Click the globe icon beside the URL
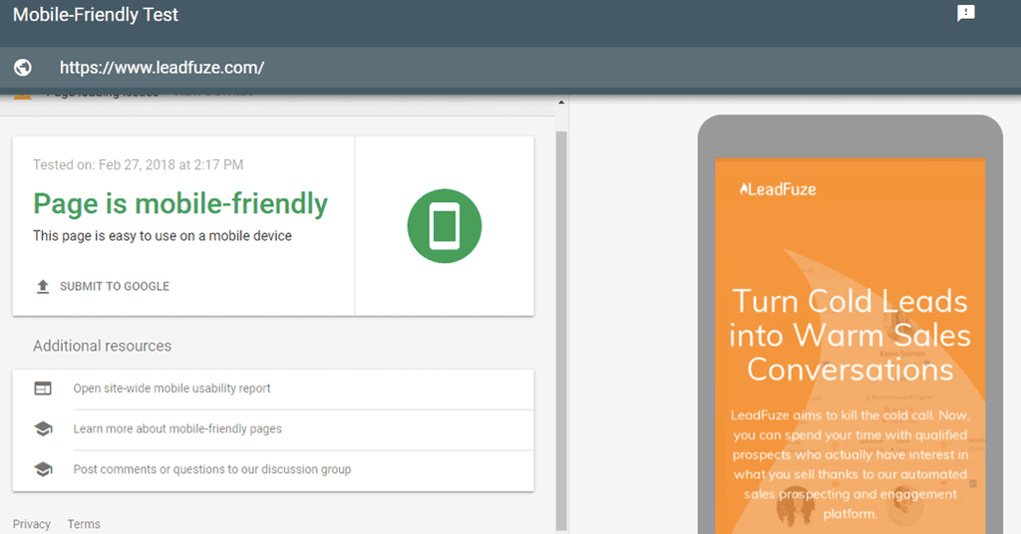Viewport: 1021px width, 534px height. tap(23, 68)
